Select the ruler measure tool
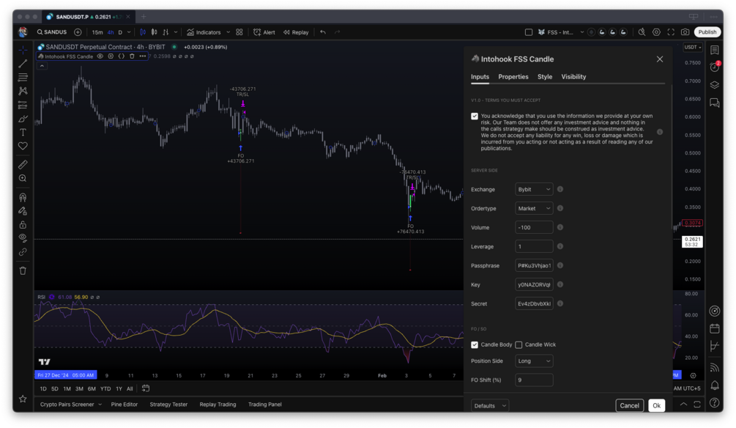 tap(23, 164)
